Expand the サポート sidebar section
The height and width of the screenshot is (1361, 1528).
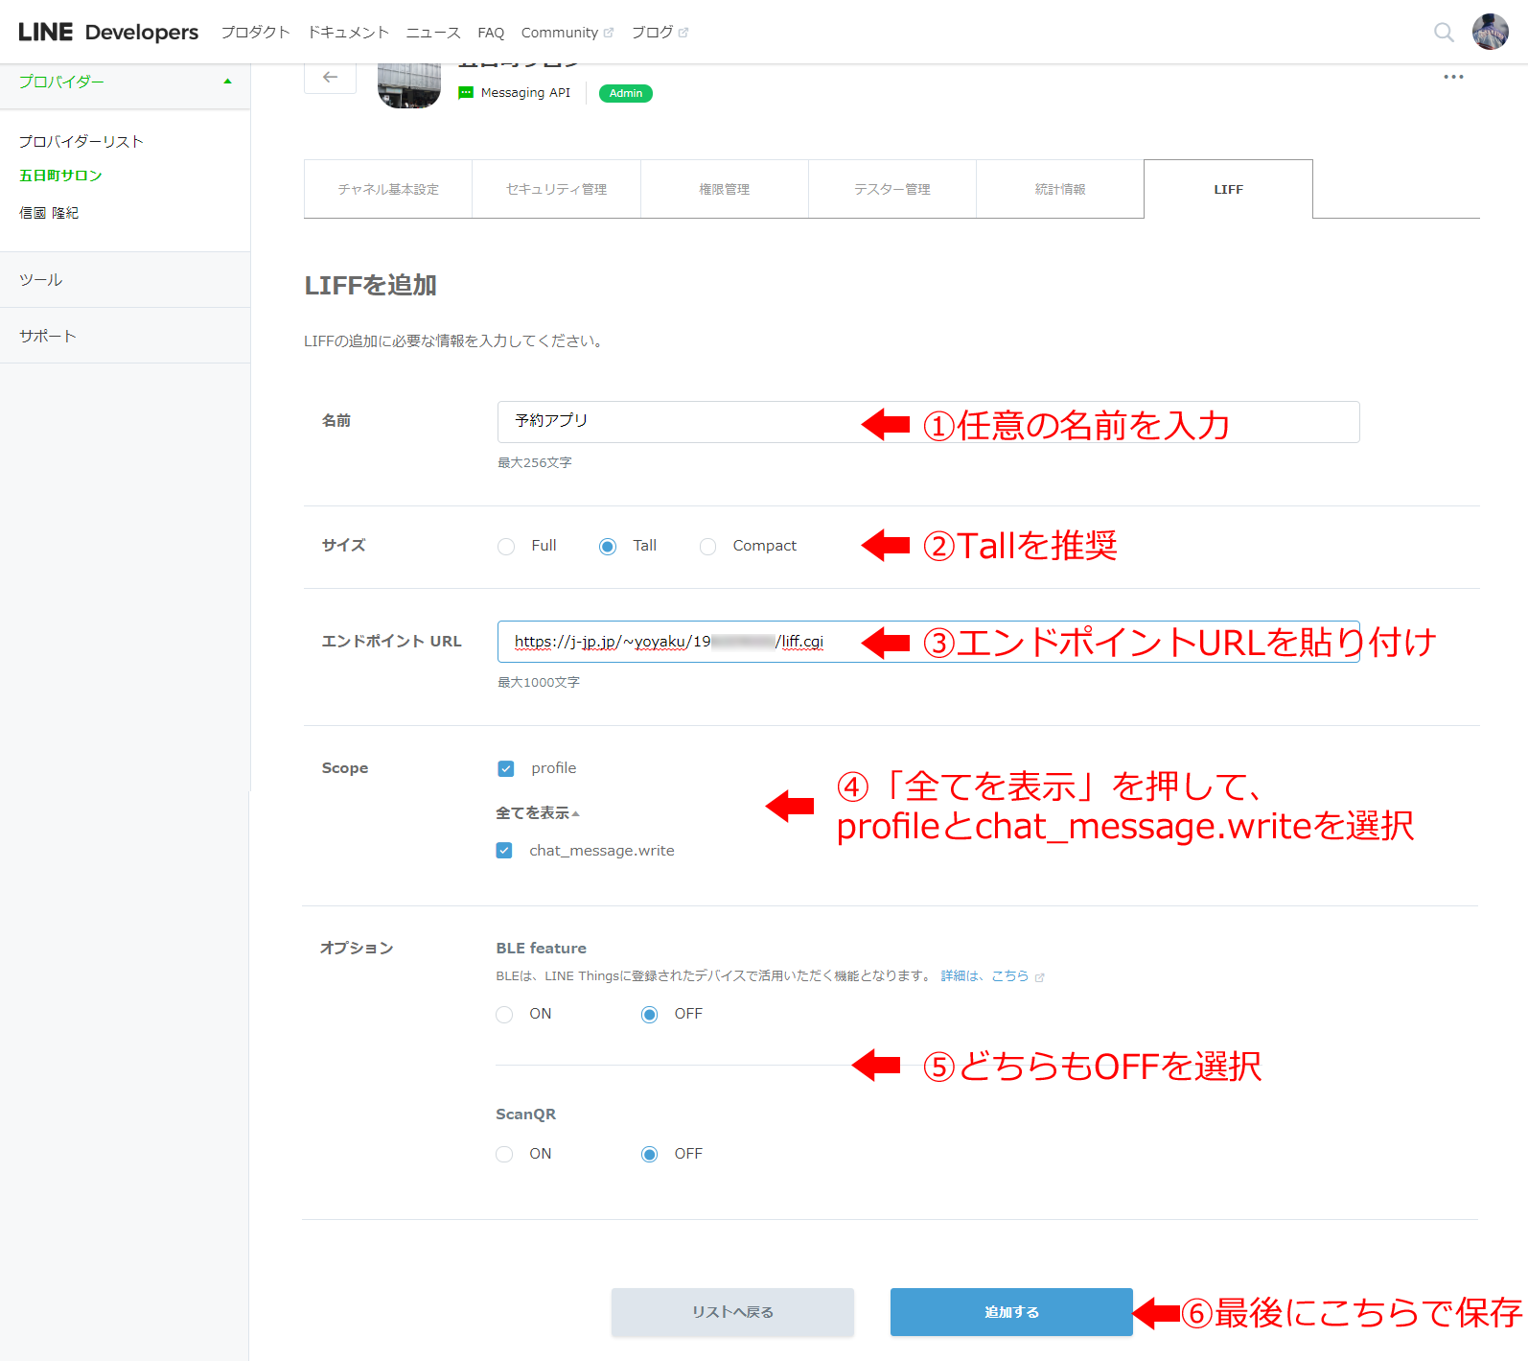pyautogui.click(x=125, y=336)
